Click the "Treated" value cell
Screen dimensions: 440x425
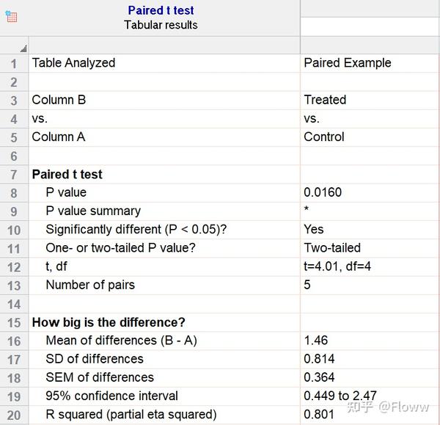(325, 100)
